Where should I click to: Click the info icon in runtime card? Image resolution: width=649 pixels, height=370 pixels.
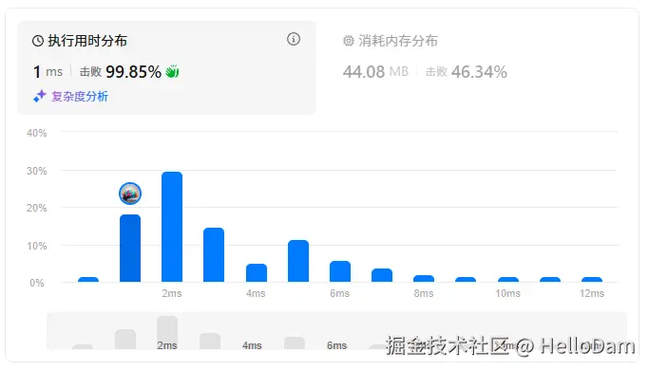pos(294,39)
